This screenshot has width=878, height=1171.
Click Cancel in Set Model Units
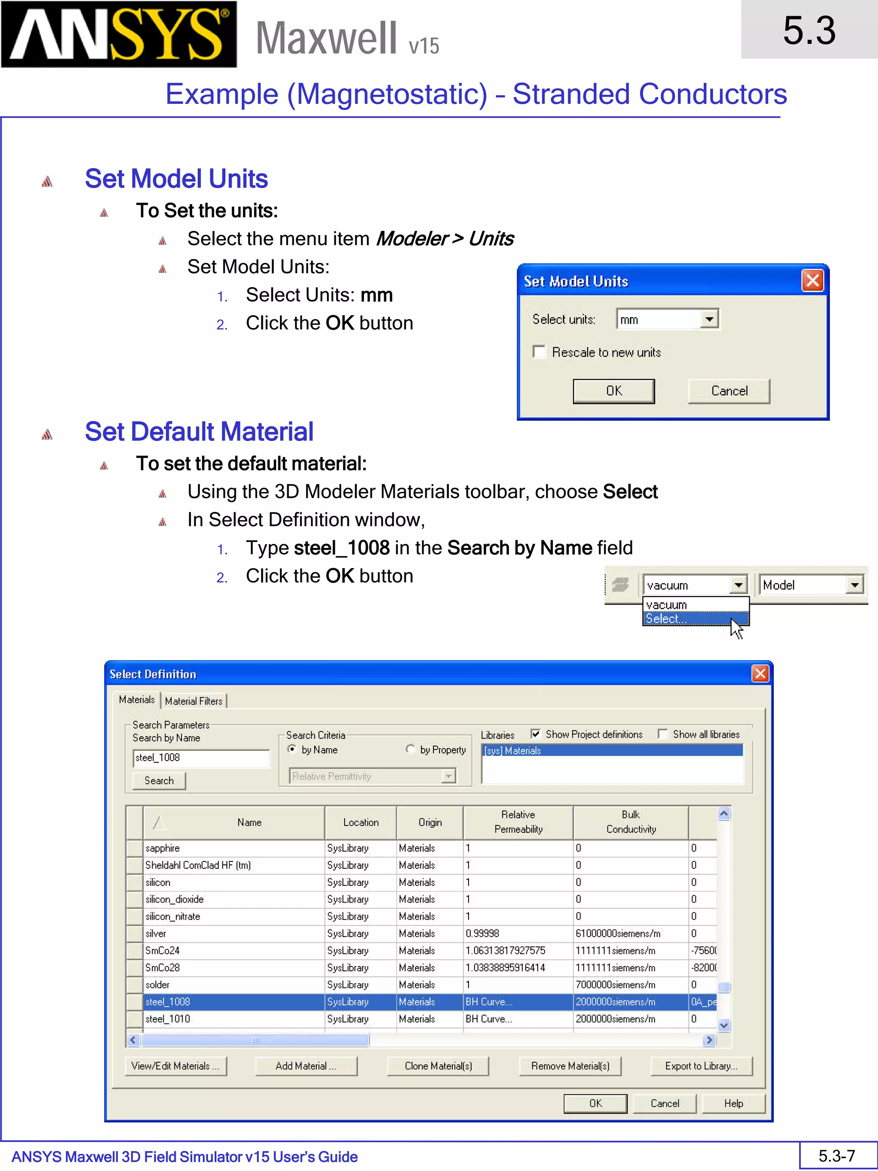point(729,391)
